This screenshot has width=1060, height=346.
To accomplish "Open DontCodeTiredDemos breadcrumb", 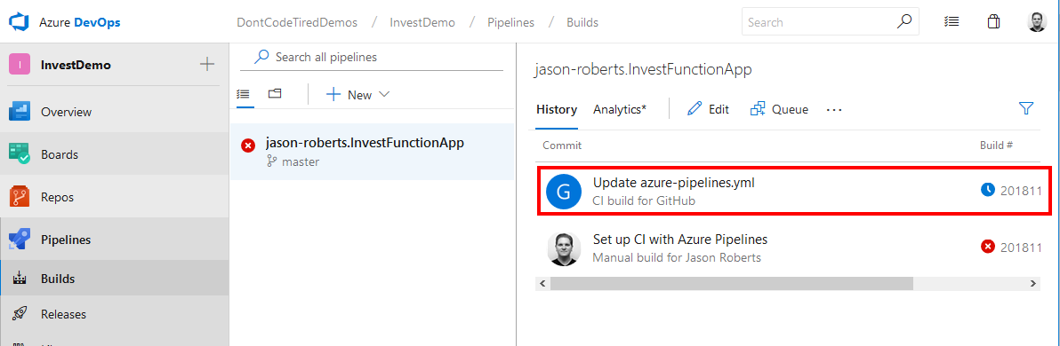I will (x=297, y=22).
